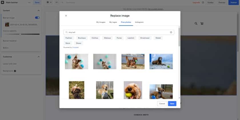Collapse the Customize section
Image resolution: width=240 pixels, height=120 pixels.
coord(39,57)
